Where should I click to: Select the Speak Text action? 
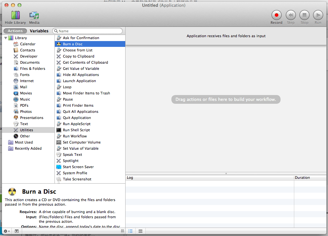pos(90,155)
